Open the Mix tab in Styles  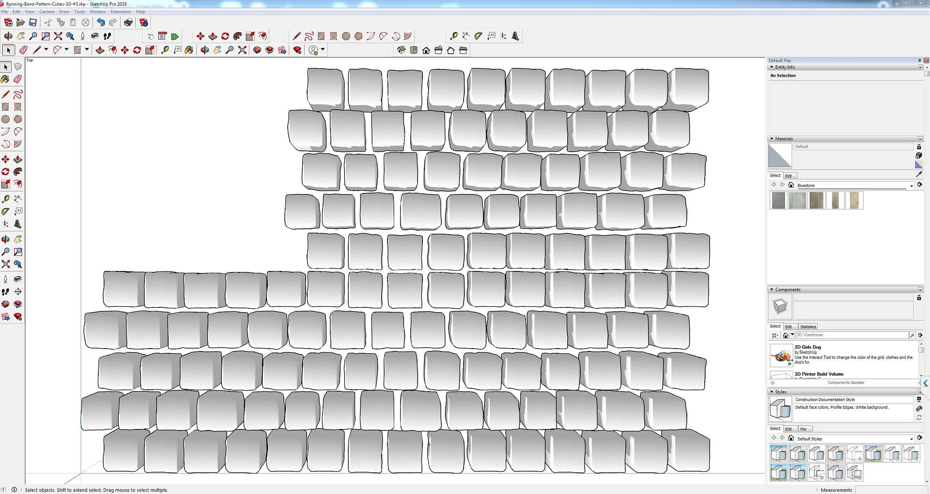click(803, 429)
